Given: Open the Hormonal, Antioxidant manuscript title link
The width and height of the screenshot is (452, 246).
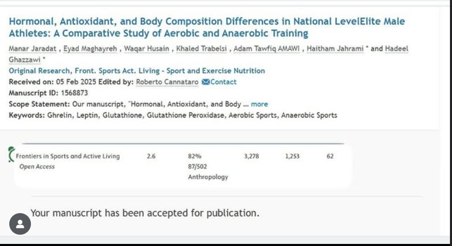Looking at the screenshot, I should [x=207, y=28].
